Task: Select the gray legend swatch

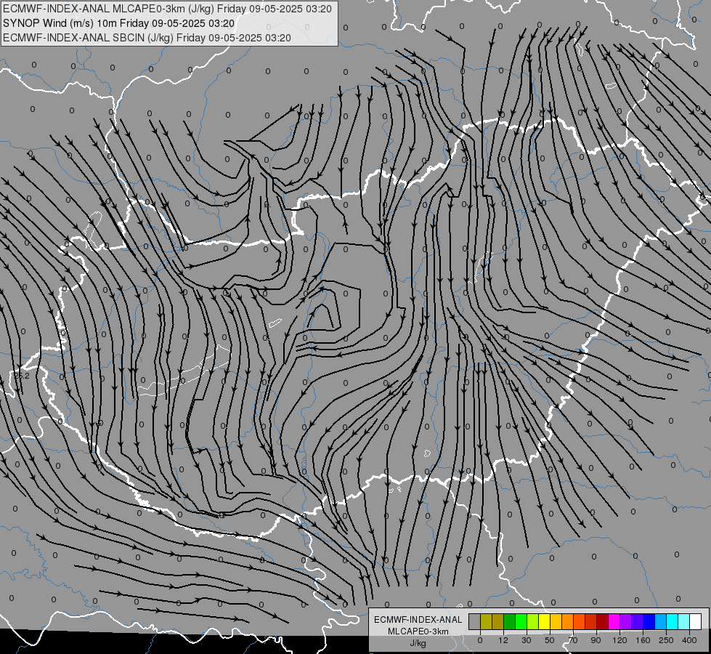Action: pyautogui.click(x=474, y=621)
